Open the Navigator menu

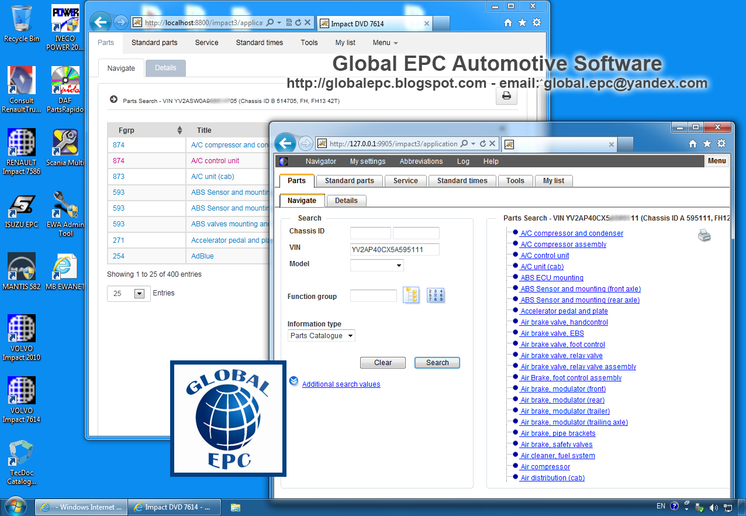321,161
